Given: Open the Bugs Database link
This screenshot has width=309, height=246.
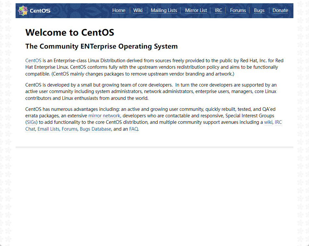Looking at the screenshot, I should coord(95,129).
